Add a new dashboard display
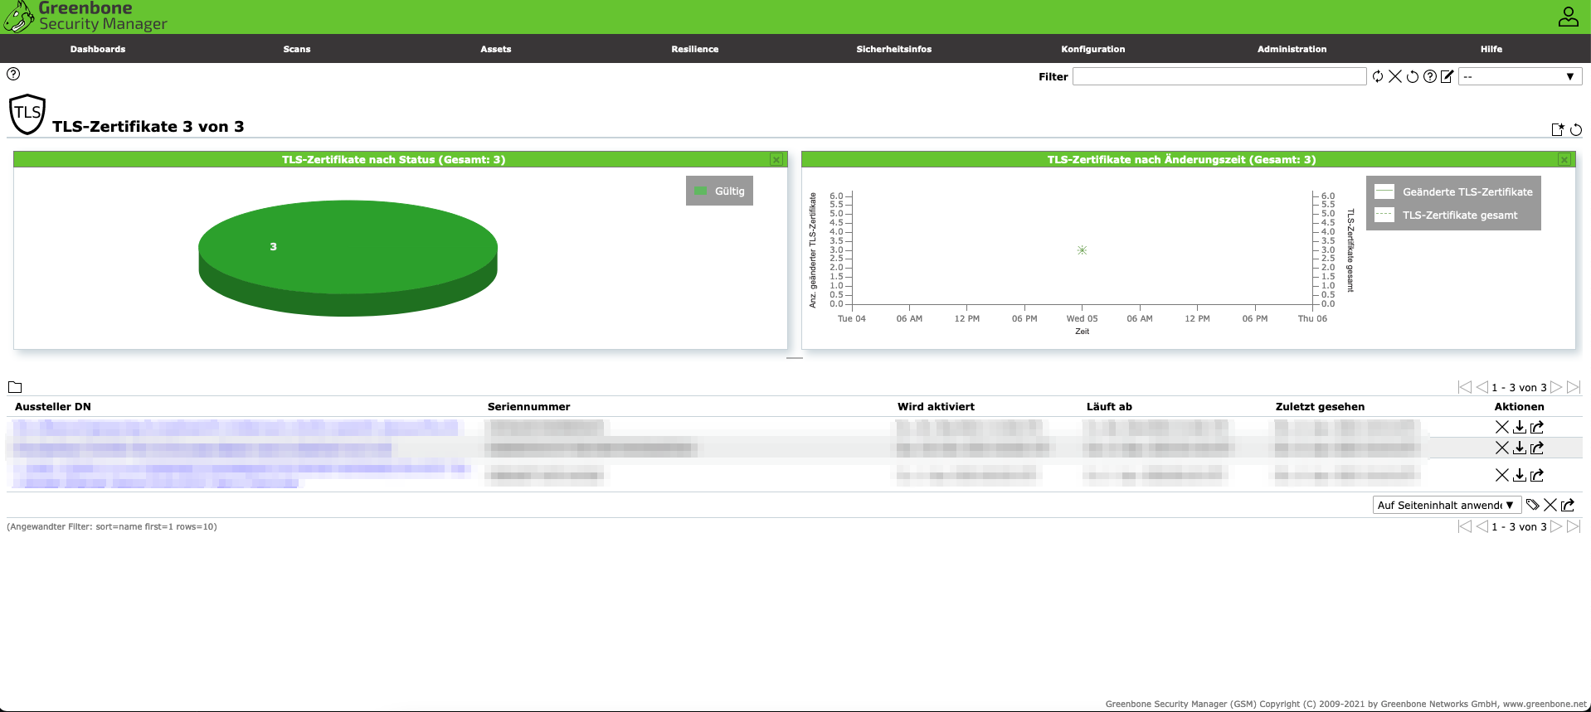 coord(1558,129)
